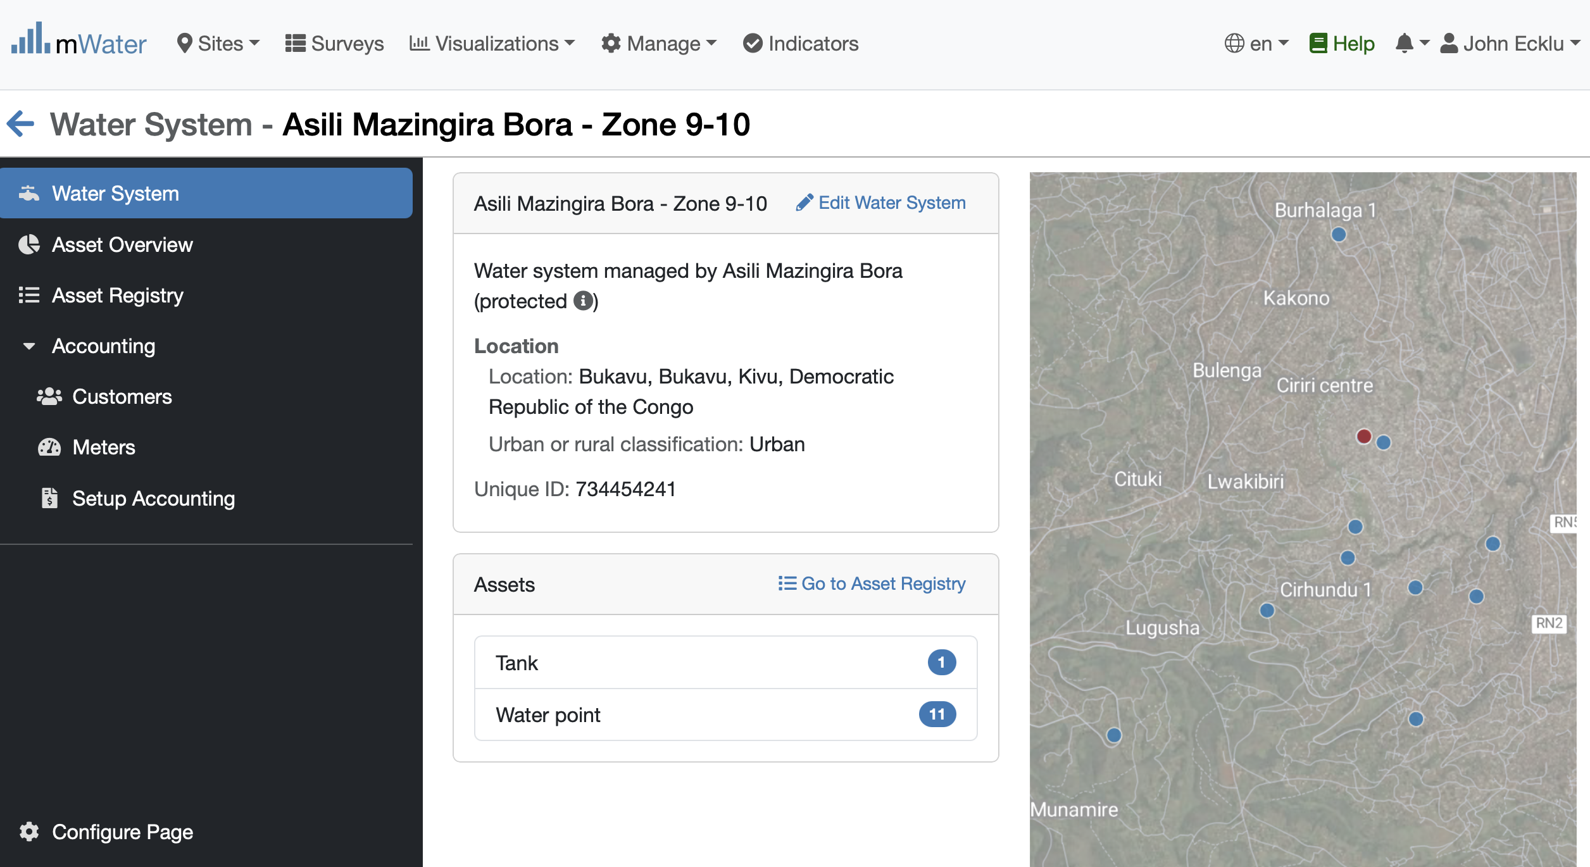
Task: Click the red map marker
Action: (x=1364, y=436)
